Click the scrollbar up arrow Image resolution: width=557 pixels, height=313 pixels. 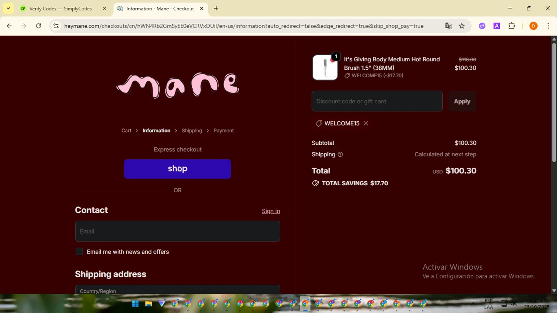(x=554, y=39)
